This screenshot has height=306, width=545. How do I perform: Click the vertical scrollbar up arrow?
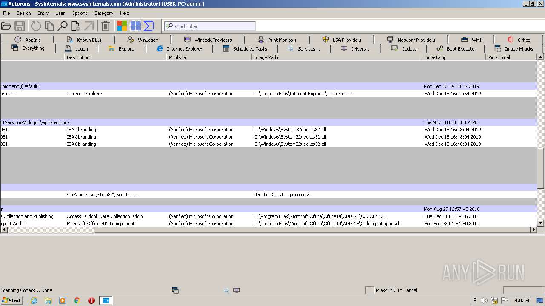pyautogui.click(x=541, y=57)
